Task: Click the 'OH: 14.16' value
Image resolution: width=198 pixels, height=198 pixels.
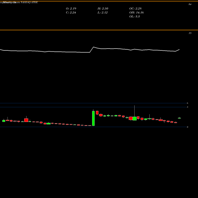Action: point(137,12)
